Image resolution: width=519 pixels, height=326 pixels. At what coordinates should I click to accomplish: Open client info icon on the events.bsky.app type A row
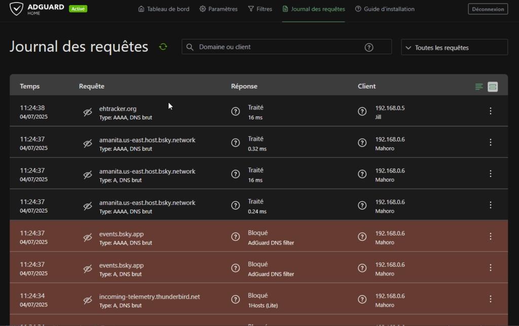tap(362, 268)
